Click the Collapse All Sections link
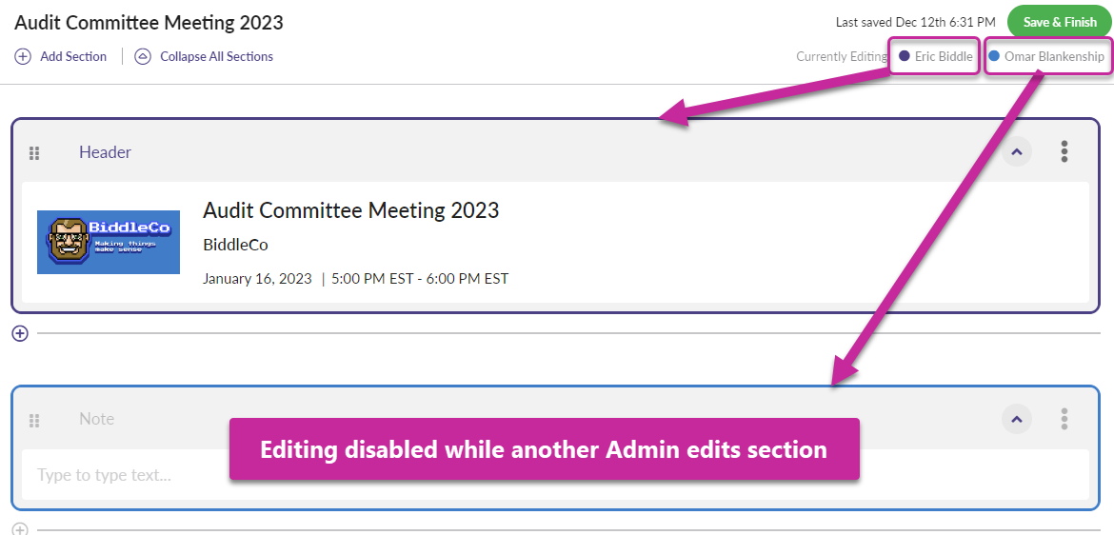This screenshot has width=1114, height=535. click(216, 56)
